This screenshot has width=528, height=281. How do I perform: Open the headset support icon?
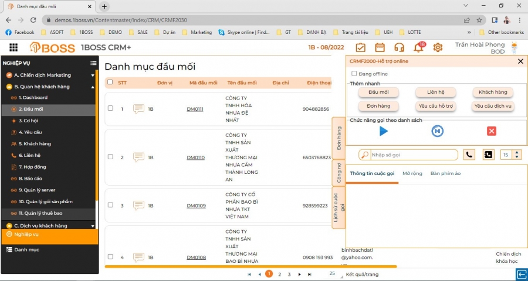click(399, 48)
